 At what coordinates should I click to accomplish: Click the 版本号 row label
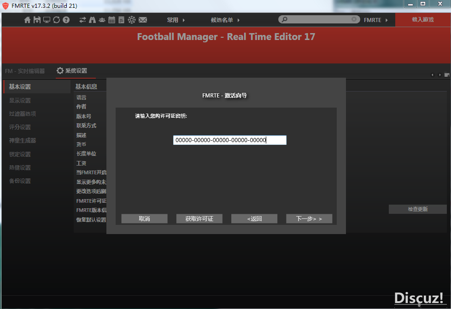(x=84, y=116)
